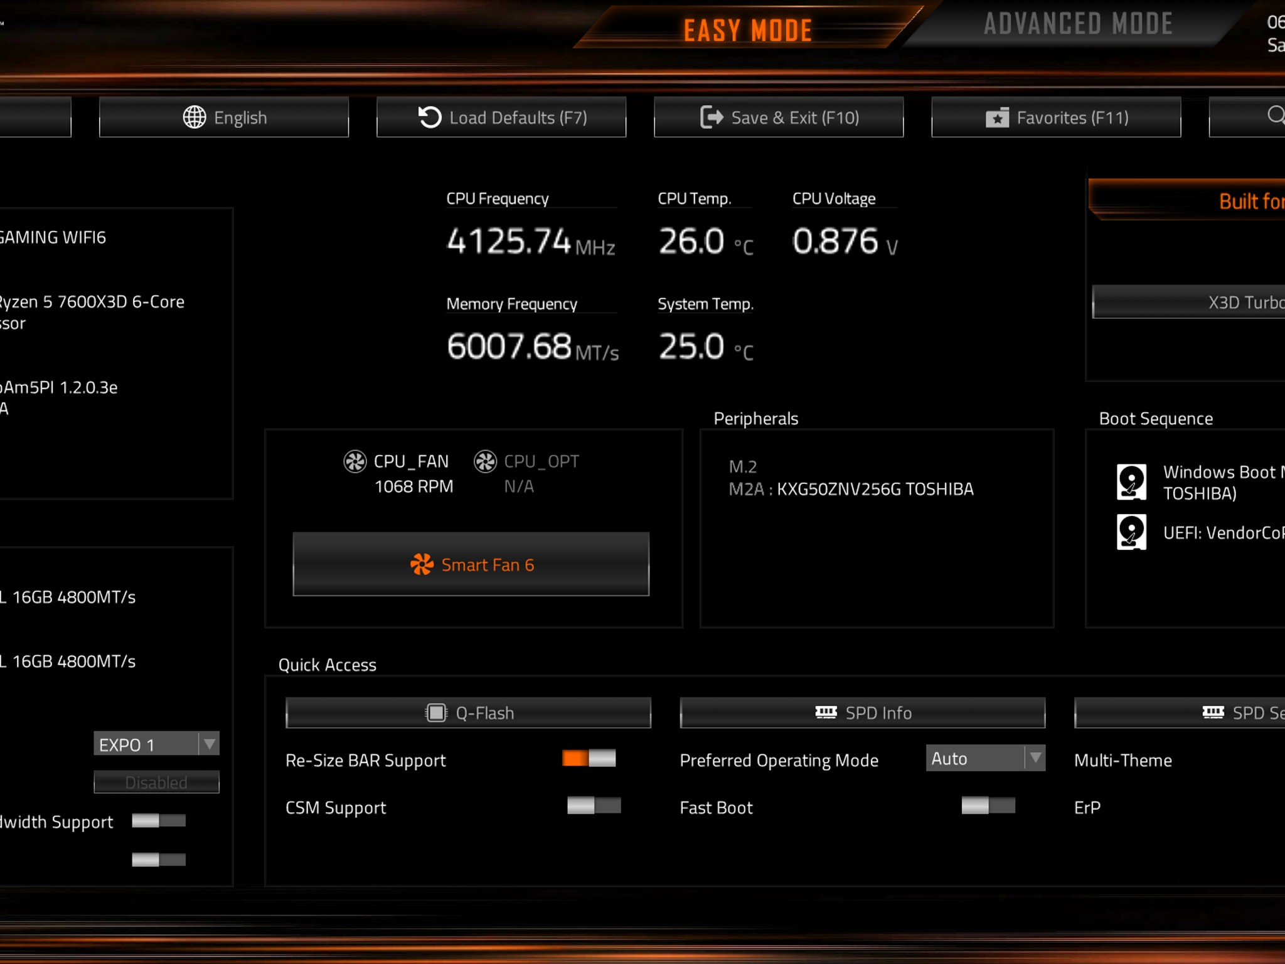Click the Windows Boot Manager disk icon
Image resolution: width=1285 pixels, height=964 pixels.
point(1131,482)
